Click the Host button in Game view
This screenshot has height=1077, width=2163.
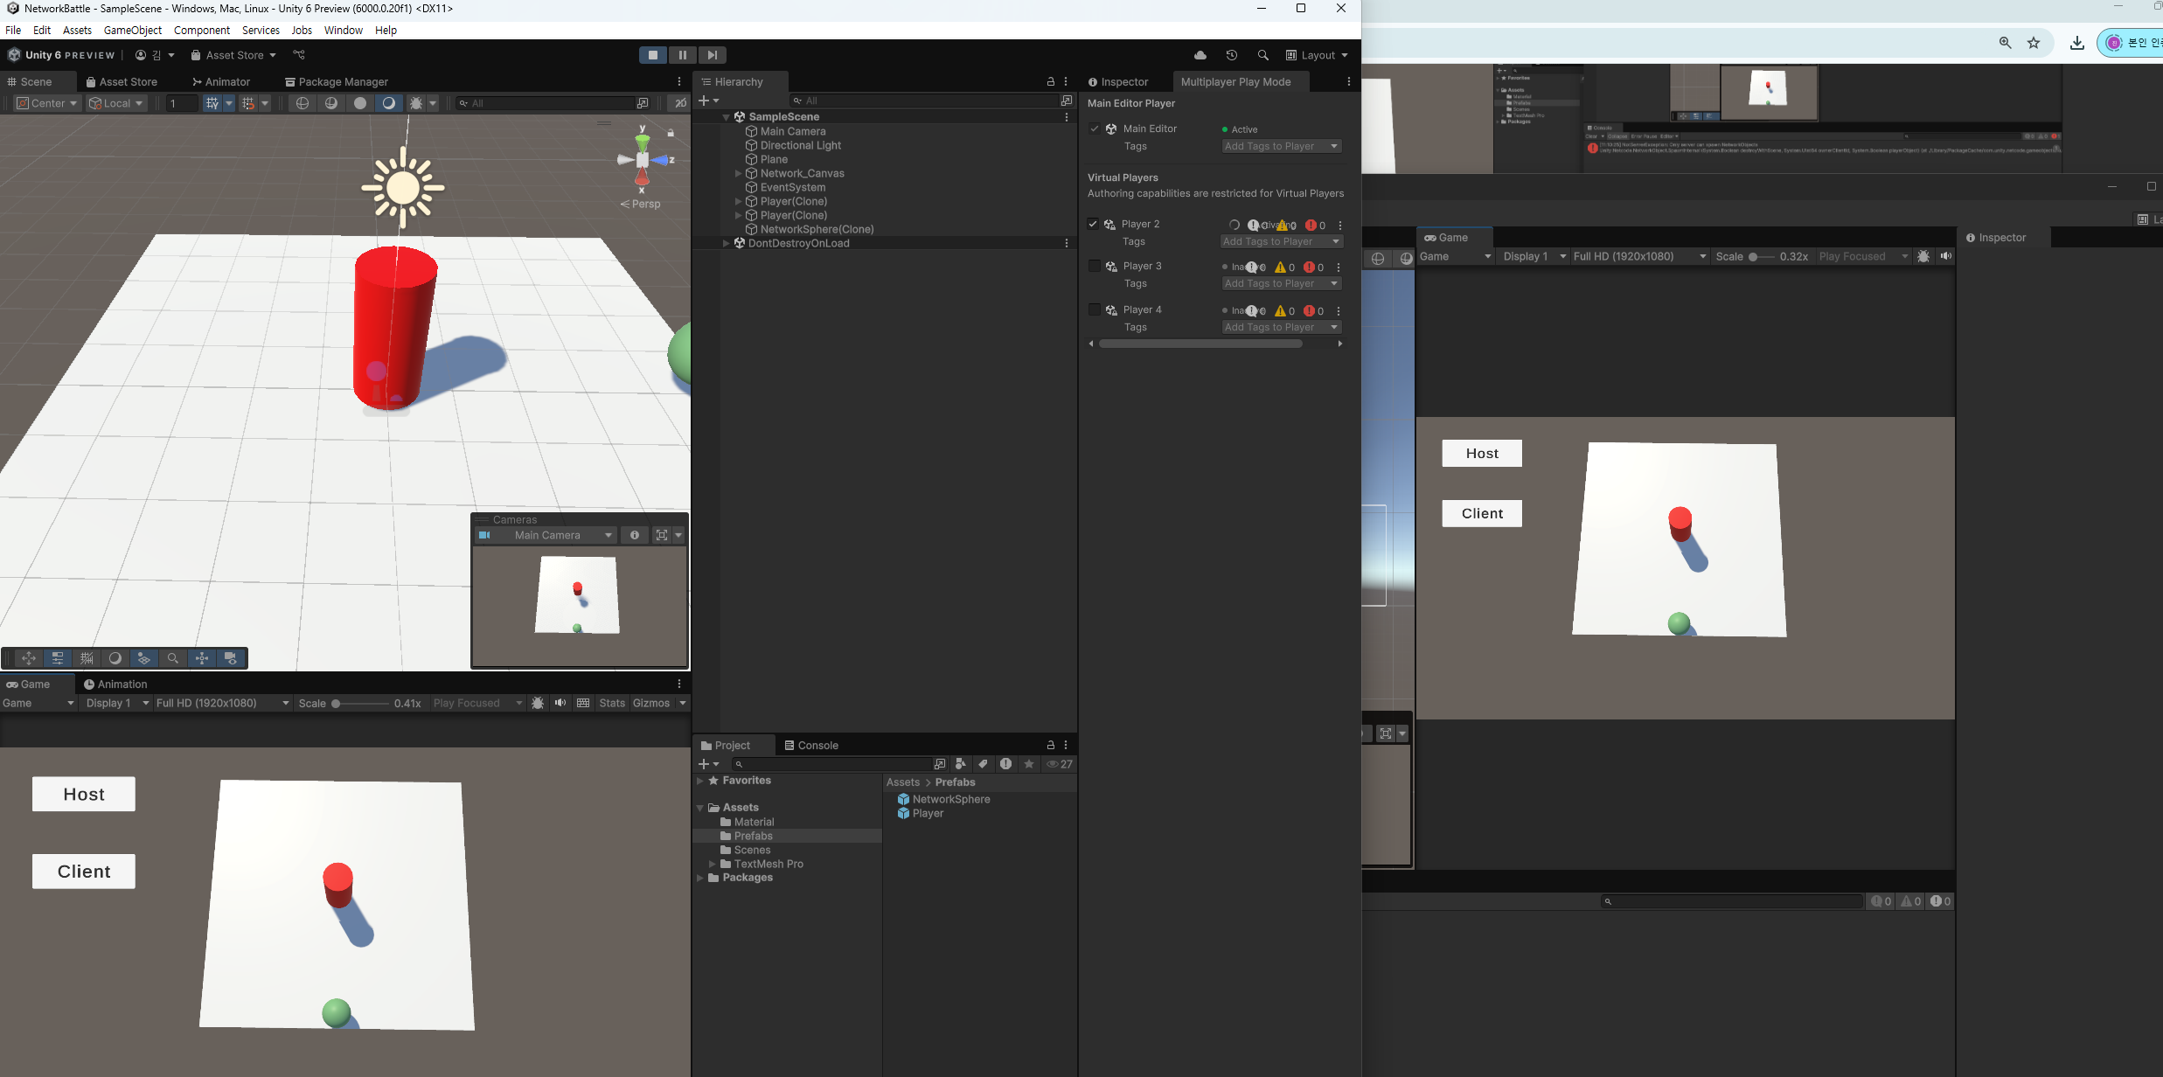tap(84, 794)
